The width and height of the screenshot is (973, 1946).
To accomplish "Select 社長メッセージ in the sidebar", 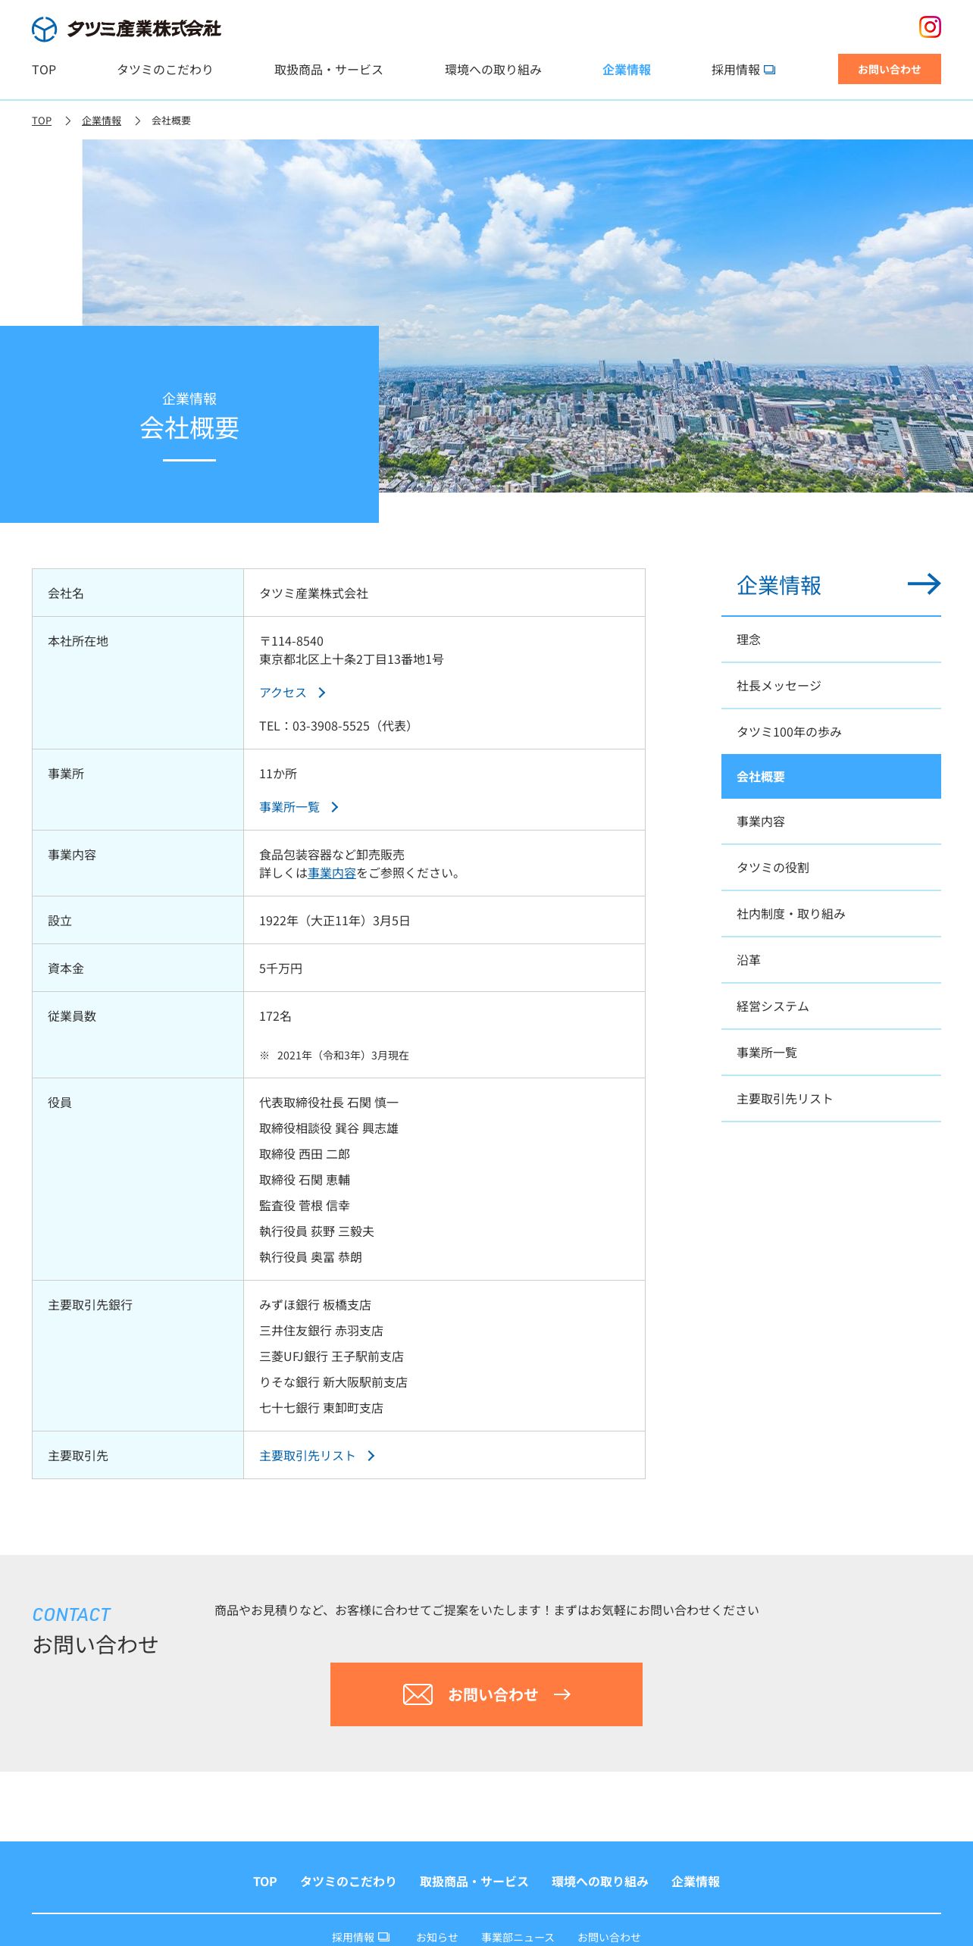I will (831, 686).
